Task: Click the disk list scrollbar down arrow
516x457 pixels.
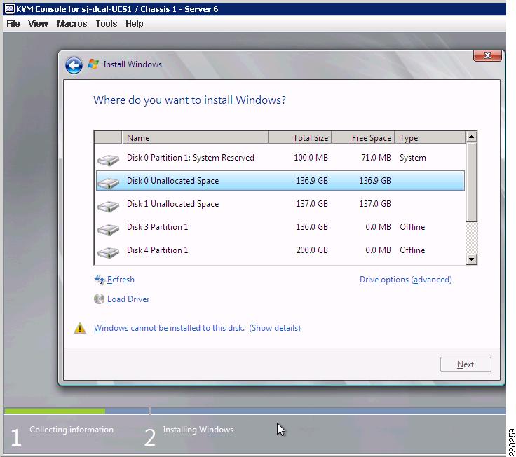Action: 472,259
